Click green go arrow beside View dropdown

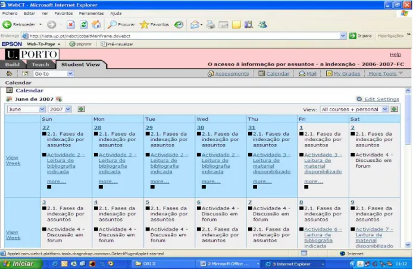pos(394,109)
